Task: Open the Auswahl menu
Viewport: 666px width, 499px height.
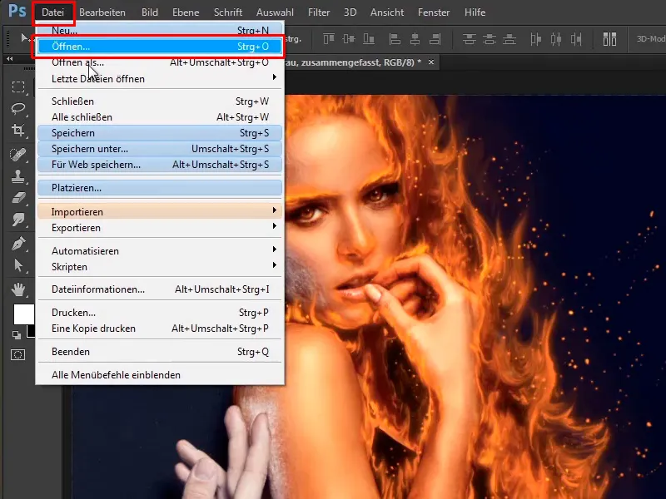Action: click(275, 12)
